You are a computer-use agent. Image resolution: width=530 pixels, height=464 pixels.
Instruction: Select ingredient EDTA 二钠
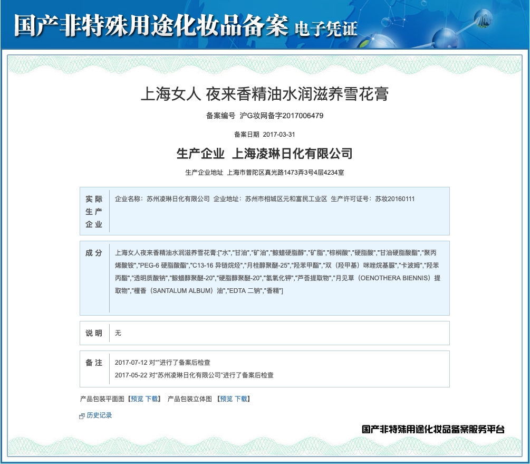point(244,291)
